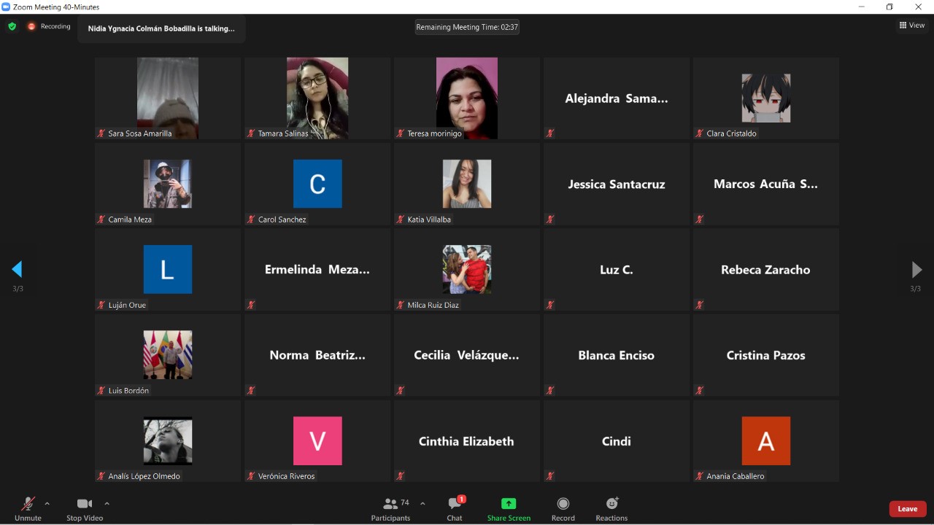Image resolution: width=934 pixels, height=525 pixels.
Task: Click Anania Caballero's orange A avatar
Action: click(766, 440)
